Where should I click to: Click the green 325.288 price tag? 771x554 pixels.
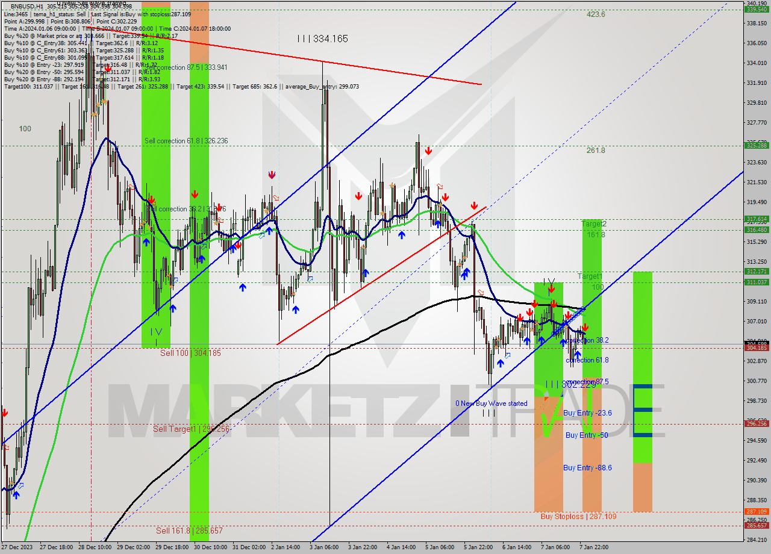(757, 145)
